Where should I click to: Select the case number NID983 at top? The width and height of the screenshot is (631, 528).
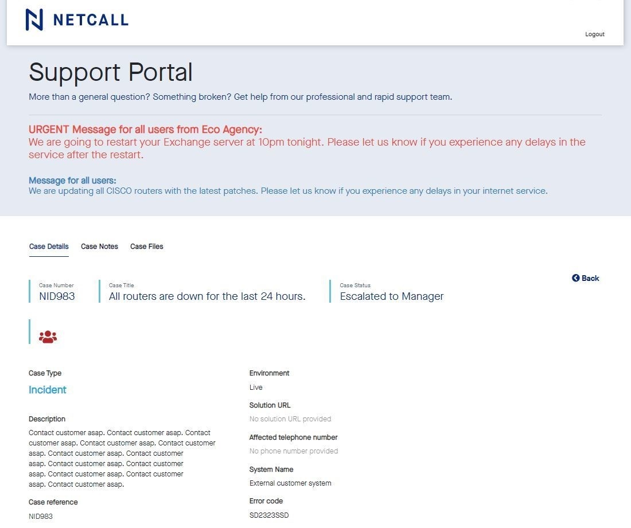(57, 296)
